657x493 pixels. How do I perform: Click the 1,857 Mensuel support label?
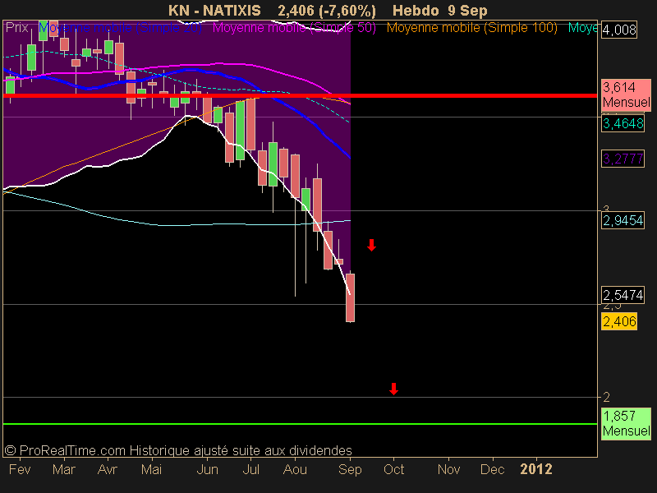point(627,423)
